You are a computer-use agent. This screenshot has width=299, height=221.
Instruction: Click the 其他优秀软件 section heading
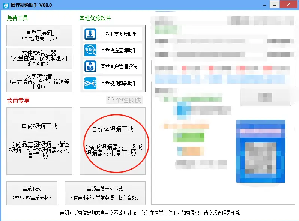tap(95, 18)
